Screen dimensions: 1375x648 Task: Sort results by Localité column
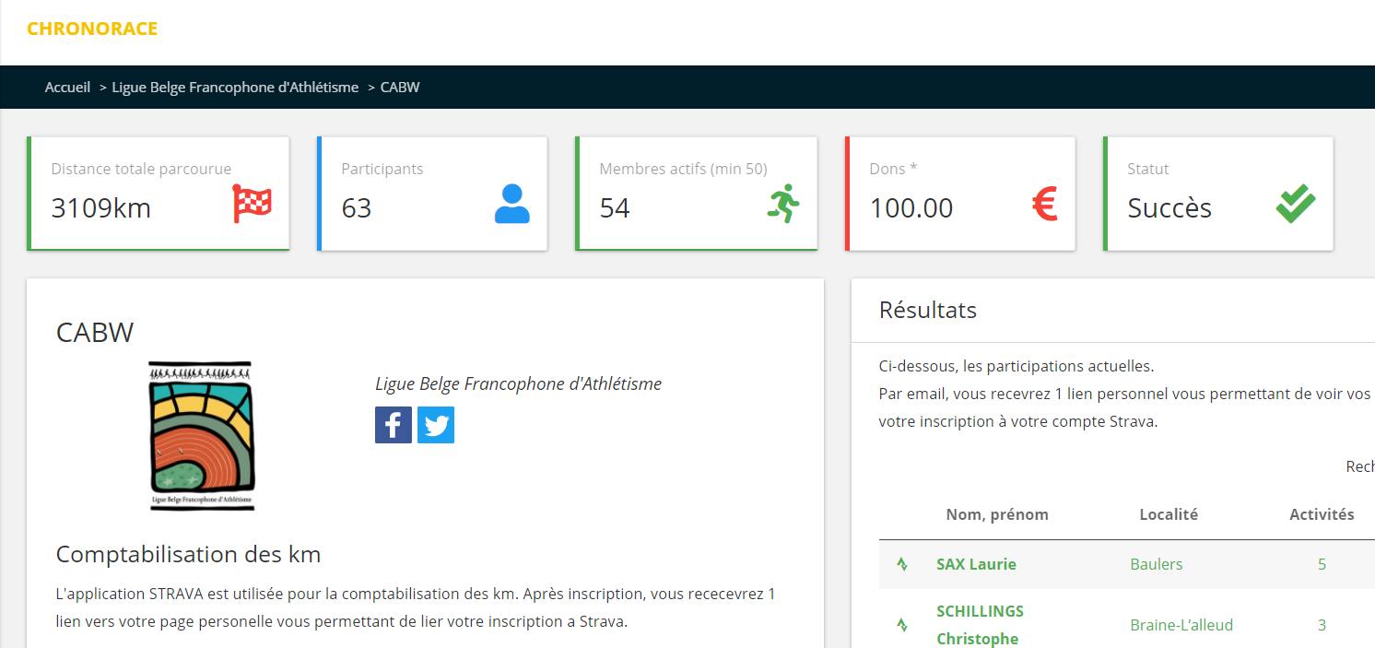click(x=1168, y=514)
